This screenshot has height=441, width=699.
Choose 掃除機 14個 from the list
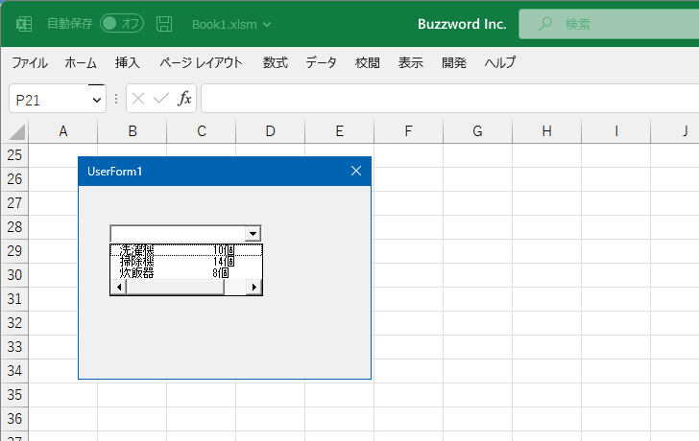[x=186, y=261]
